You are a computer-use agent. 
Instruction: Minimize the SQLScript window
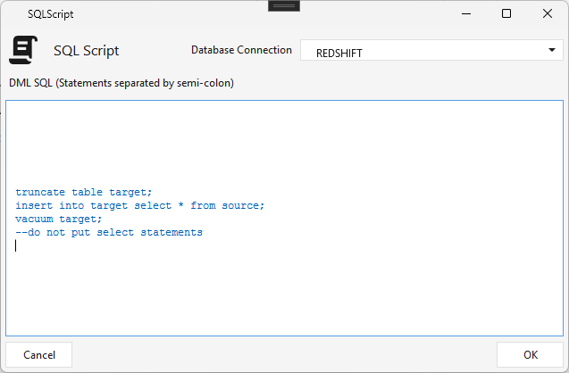[x=466, y=13]
